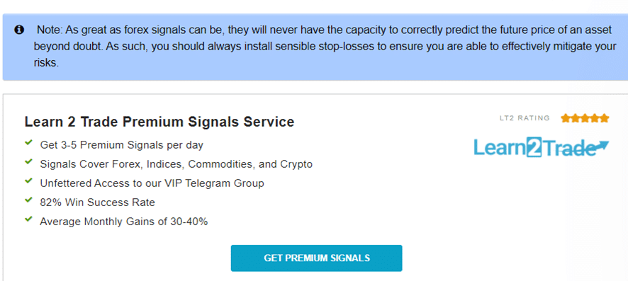The height and width of the screenshot is (281, 628).
Task: Click the Signals Cover Forex, Indices text
Action: (x=176, y=164)
